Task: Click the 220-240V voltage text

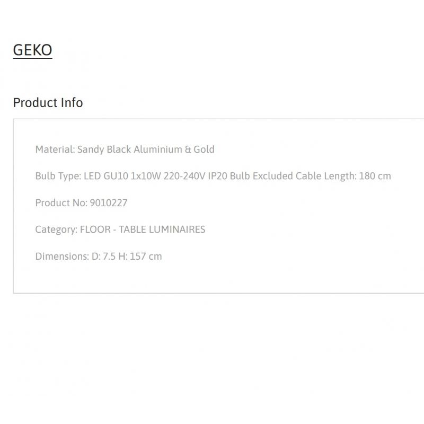Action: [x=184, y=176]
